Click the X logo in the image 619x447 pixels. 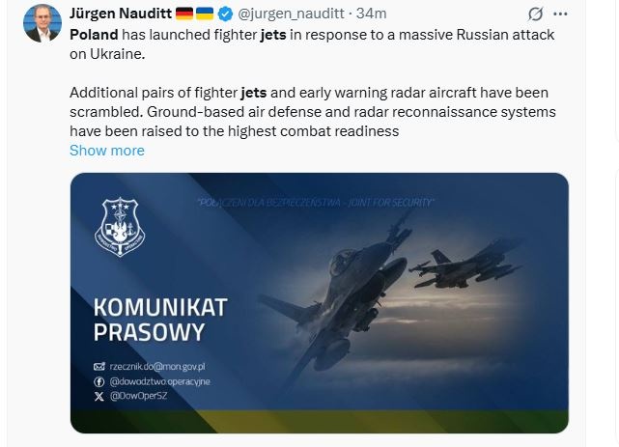click(x=98, y=396)
